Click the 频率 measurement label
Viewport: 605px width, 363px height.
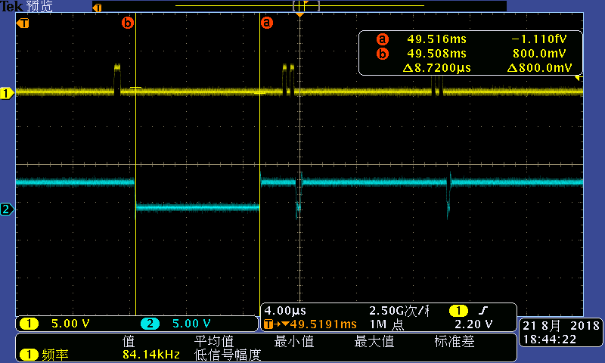[55, 355]
